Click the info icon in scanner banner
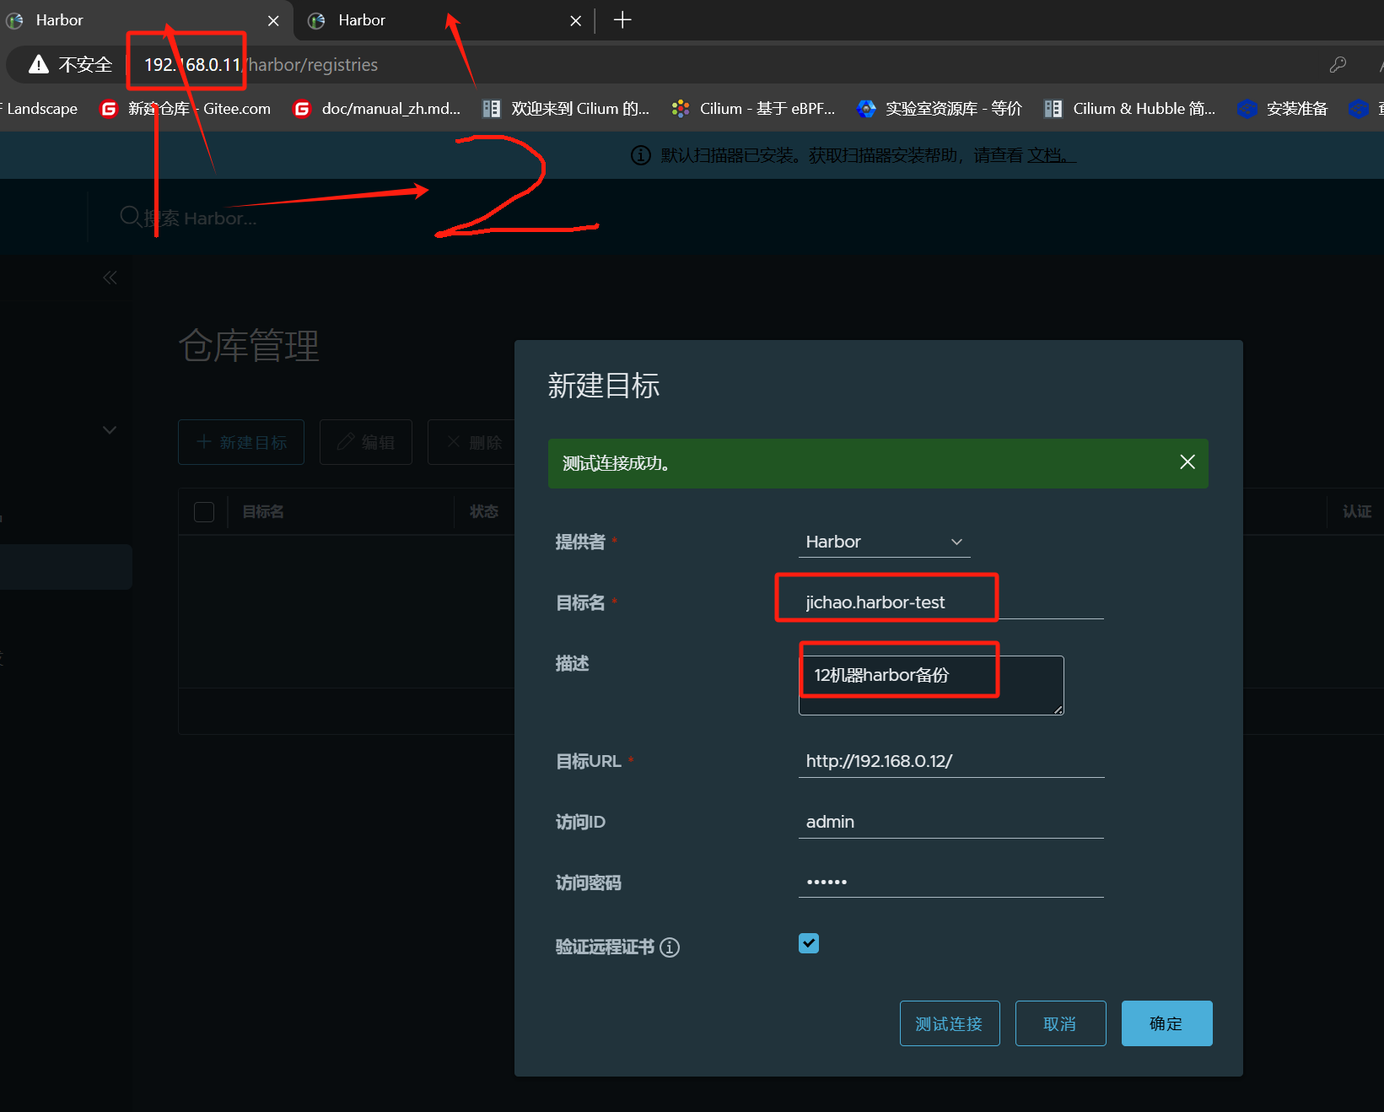The image size is (1384, 1112). point(641,155)
